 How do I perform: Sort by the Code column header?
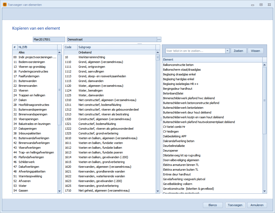pyautogui.click(x=70, y=47)
